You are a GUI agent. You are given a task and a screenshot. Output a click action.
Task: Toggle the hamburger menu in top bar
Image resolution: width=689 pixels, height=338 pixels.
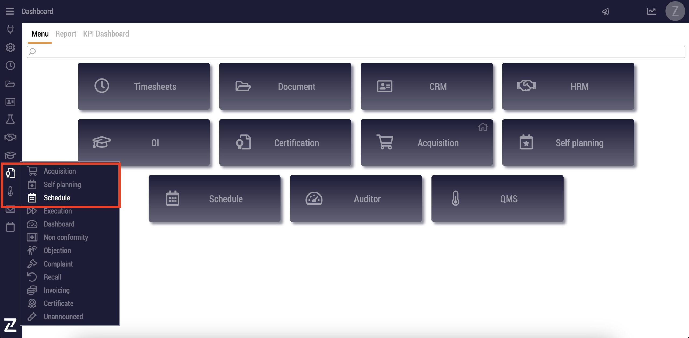pyautogui.click(x=10, y=11)
